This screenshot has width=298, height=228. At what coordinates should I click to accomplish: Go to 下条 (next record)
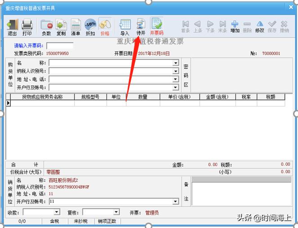tap(210, 26)
